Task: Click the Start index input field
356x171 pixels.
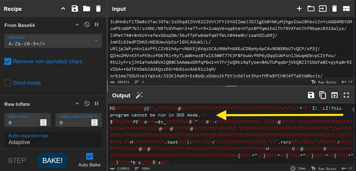Action: [x=23, y=122]
